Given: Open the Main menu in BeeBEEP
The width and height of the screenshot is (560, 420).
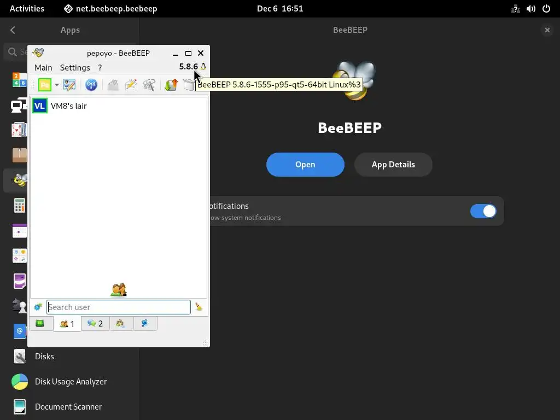Looking at the screenshot, I should [43, 67].
